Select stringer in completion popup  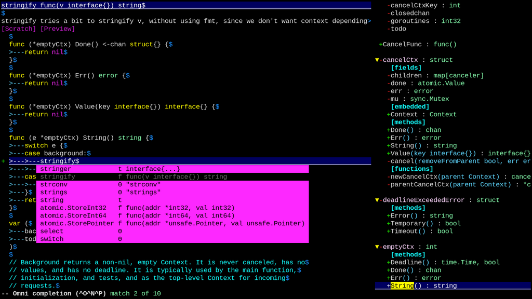[172, 169]
